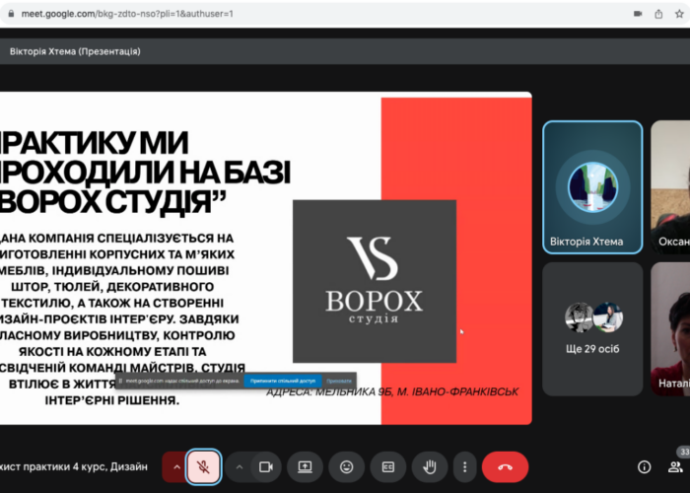
Task: Raise your hand in the meeting
Action: pyautogui.click(x=430, y=466)
